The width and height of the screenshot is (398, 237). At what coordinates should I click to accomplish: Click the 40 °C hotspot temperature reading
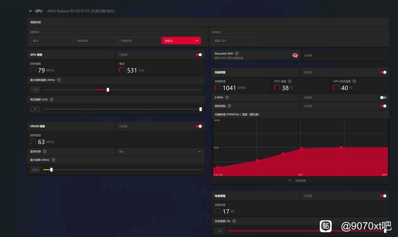click(347, 88)
